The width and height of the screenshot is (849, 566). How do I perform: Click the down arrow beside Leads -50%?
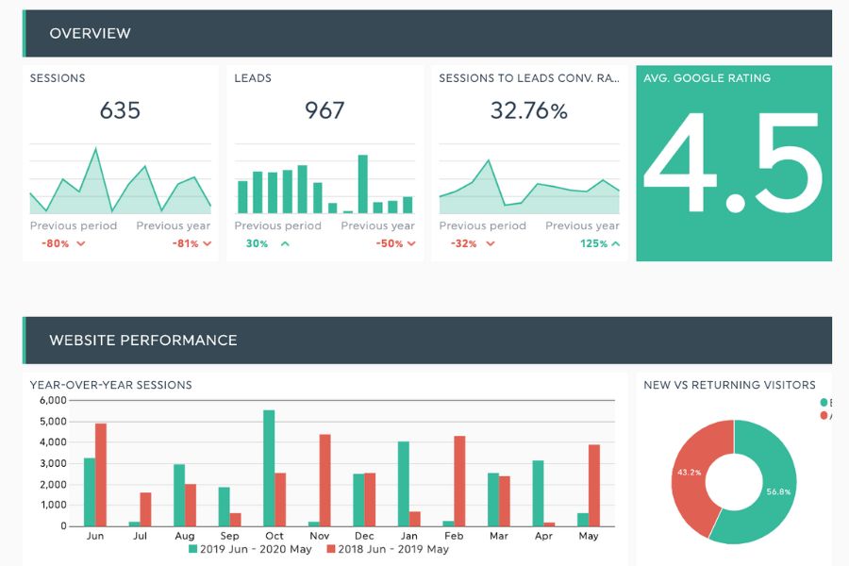pyautogui.click(x=411, y=243)
